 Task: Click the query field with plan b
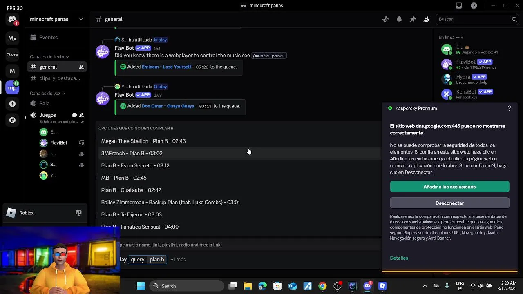coord(148,260)
